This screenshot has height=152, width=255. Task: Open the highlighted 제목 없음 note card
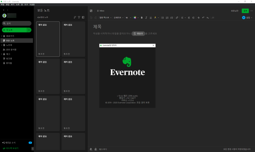[48, 39]
